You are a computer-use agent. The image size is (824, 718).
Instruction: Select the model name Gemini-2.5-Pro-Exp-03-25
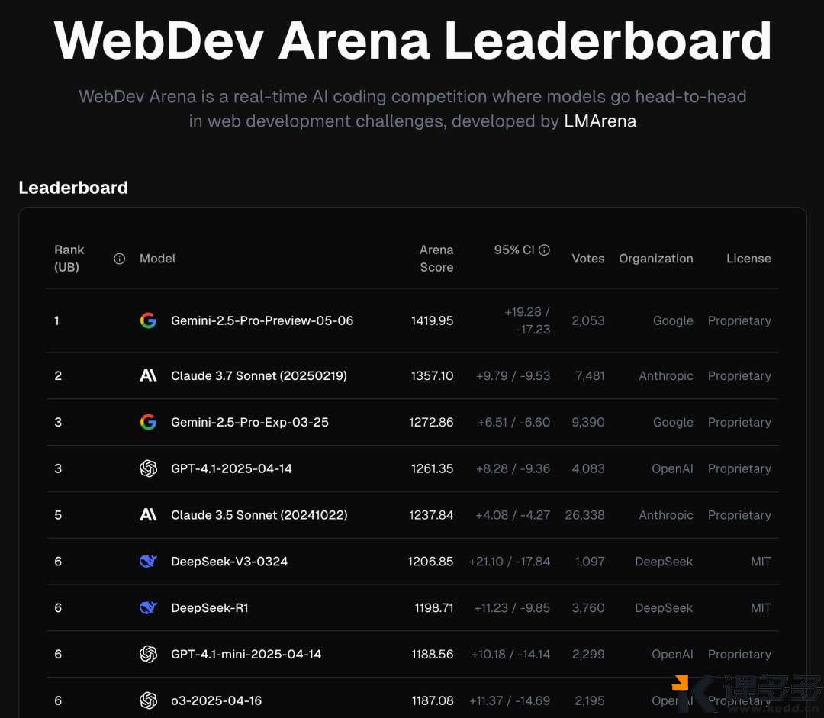point(249,422)
